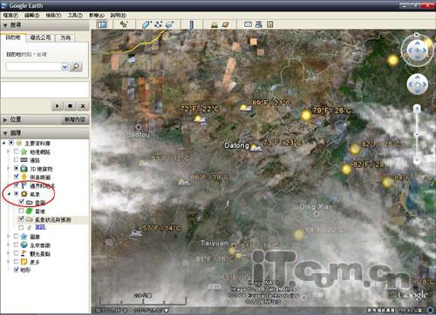The width and height of the screenshot is (436, 315).
Task: Uncheck the 氣象狀況與預測 checkbox
Action: point(21,219)
